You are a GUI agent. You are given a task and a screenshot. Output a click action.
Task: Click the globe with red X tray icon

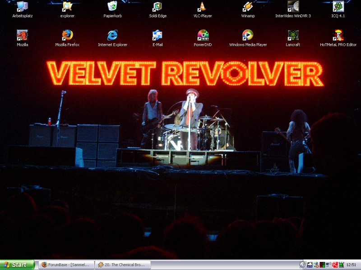316,265
